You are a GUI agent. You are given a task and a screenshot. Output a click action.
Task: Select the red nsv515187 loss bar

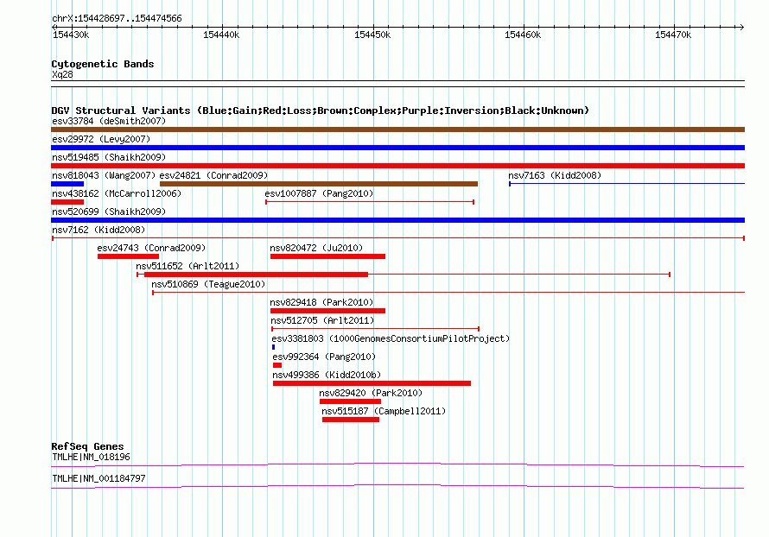351,420
